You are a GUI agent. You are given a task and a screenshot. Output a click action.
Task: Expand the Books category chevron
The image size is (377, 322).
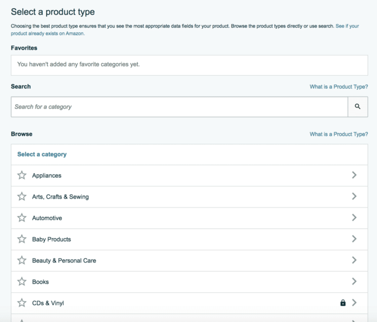(x=354, y=281)
